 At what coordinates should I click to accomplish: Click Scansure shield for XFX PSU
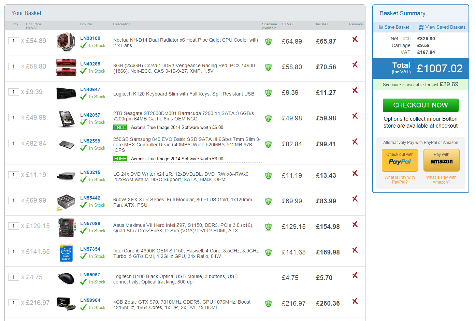pos(269,201)
